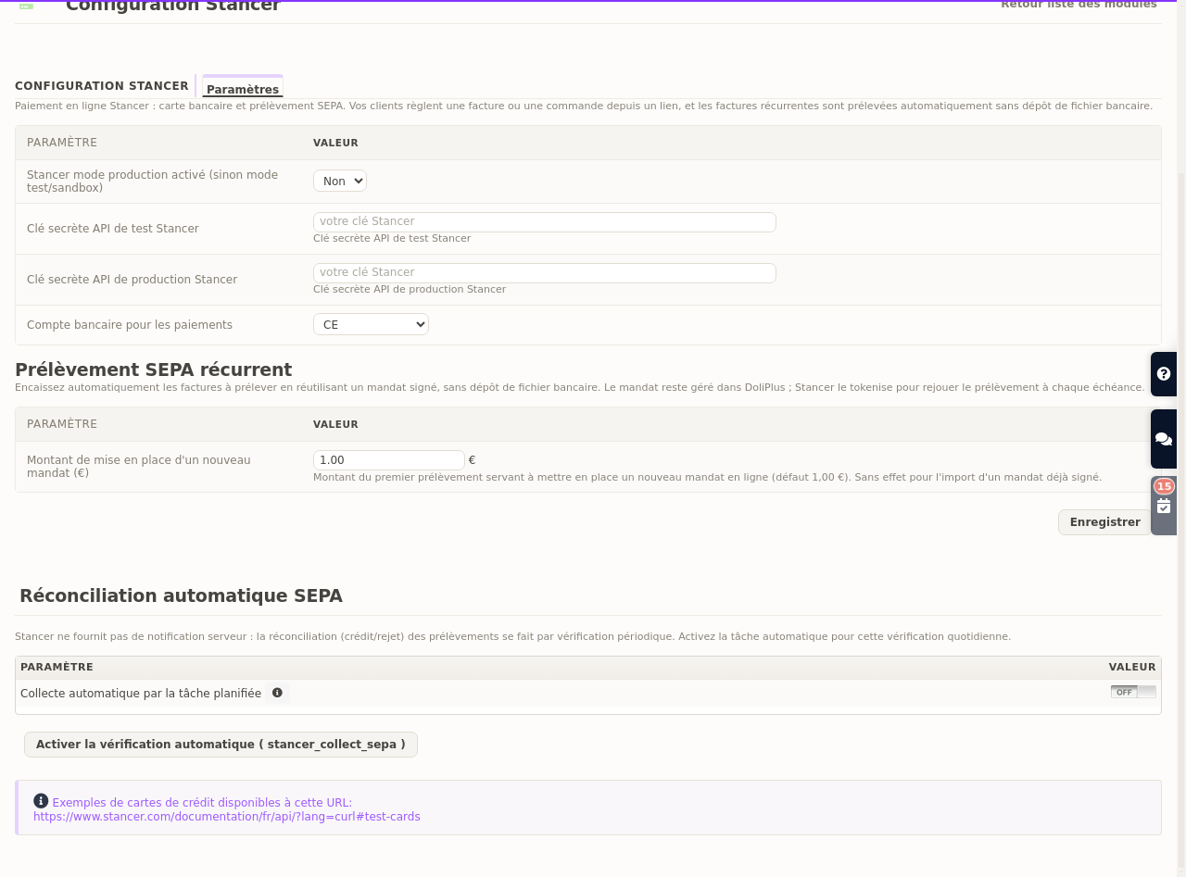
Task: Click the Réconciliation automatique SEPA heading
Action: 181,595
